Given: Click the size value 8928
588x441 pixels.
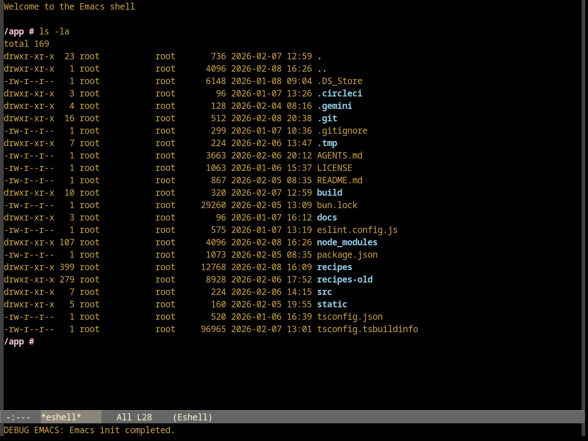Looking at the screenshot, I should [x=216, y=279].
